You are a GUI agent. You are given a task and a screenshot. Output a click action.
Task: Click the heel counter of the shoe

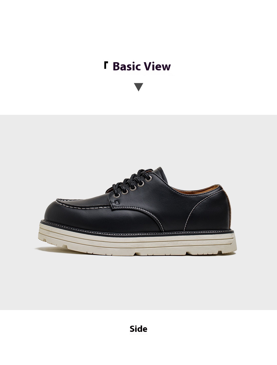pyautogui.click(x=221, y=211)
